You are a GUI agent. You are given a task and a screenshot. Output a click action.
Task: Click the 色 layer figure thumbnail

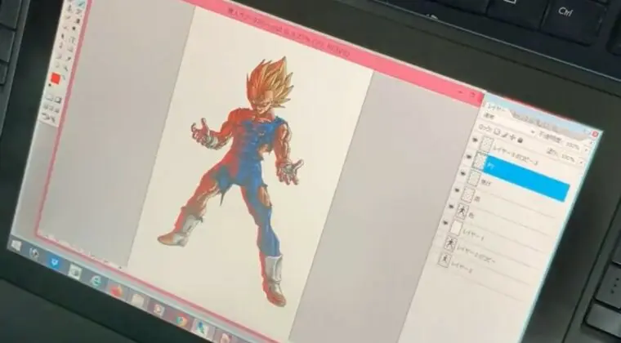pyautogui.click(x=462, y=212)
